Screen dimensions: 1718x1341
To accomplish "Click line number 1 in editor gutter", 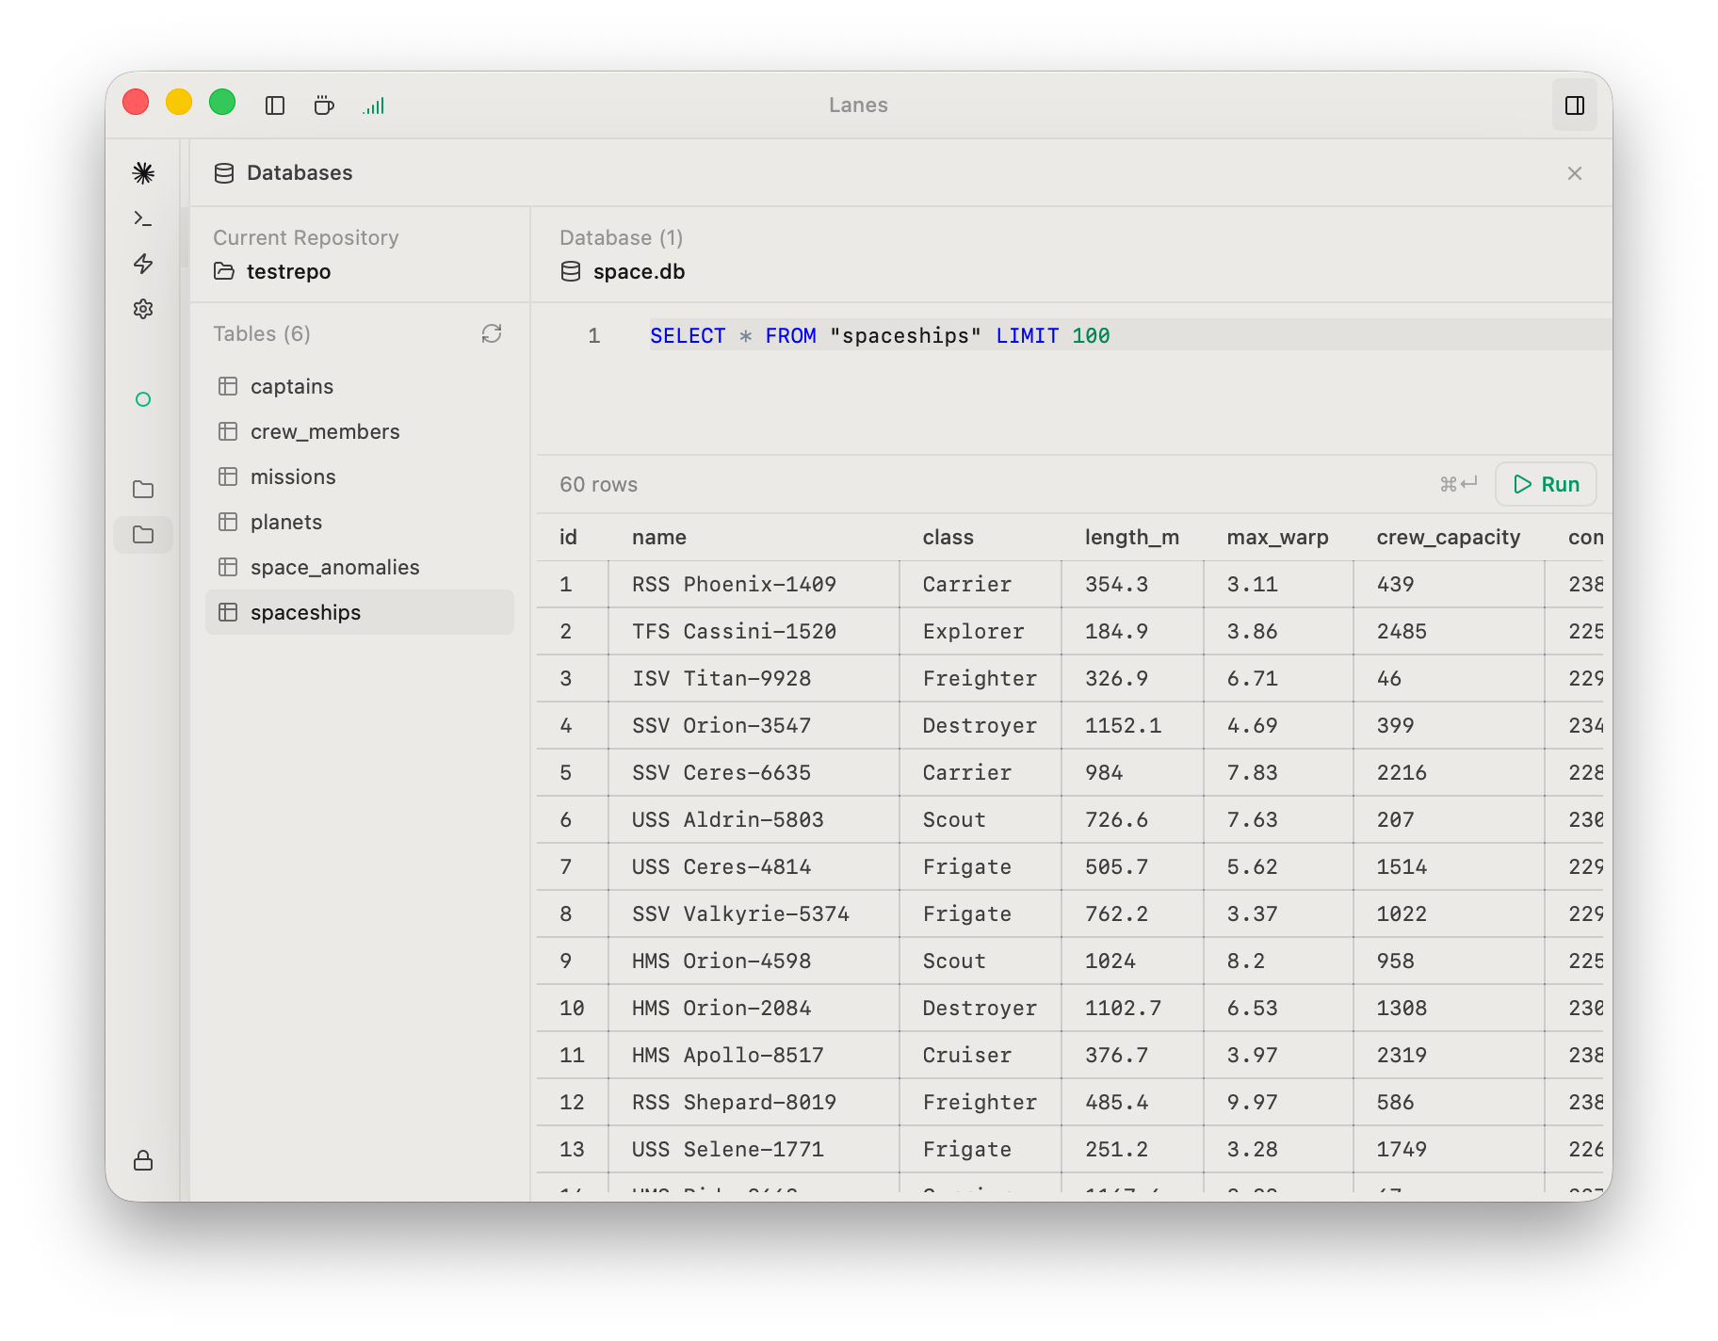I will 593,335.
